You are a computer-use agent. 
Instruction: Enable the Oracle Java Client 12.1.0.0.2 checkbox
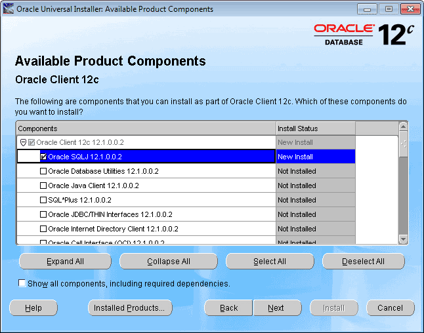coord(43,186)
